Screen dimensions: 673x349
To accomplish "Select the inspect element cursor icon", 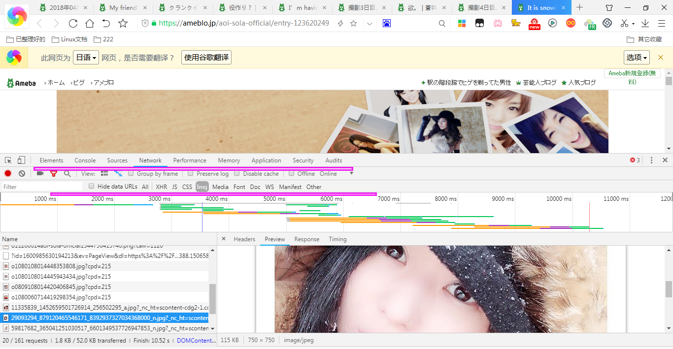I will 8,160.
